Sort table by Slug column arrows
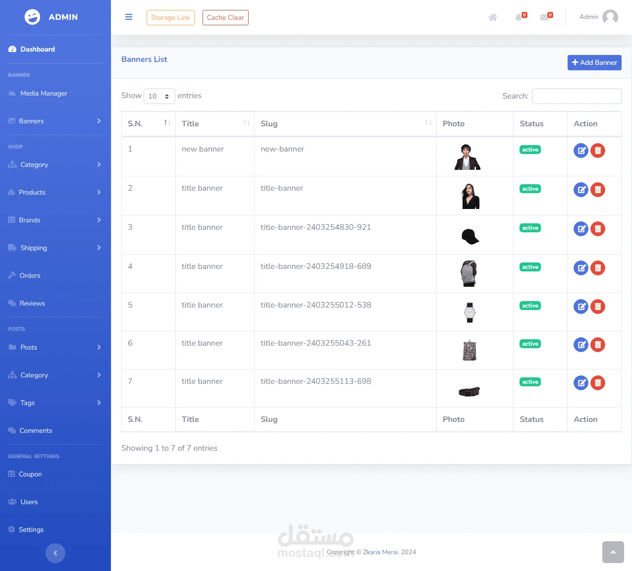This screenshot has width=632, height=571. tap(428, 123)
